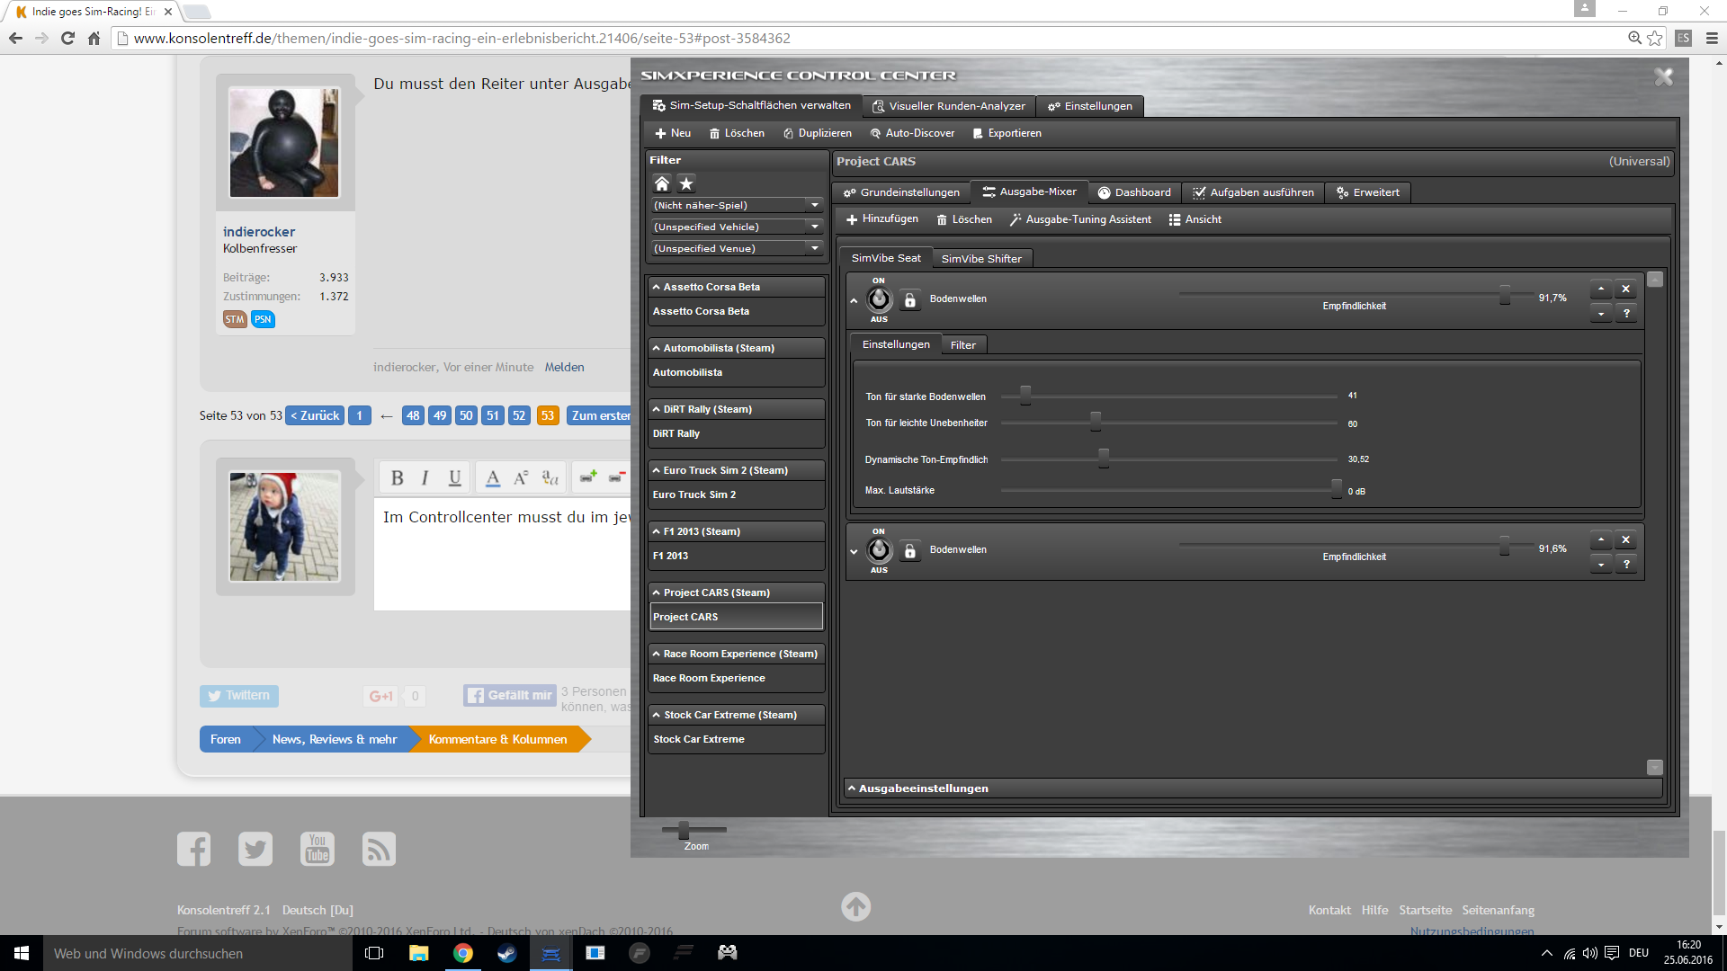
Task: Click the Duplizieren button
Action: pyautogui.click(x=817, y=133)
